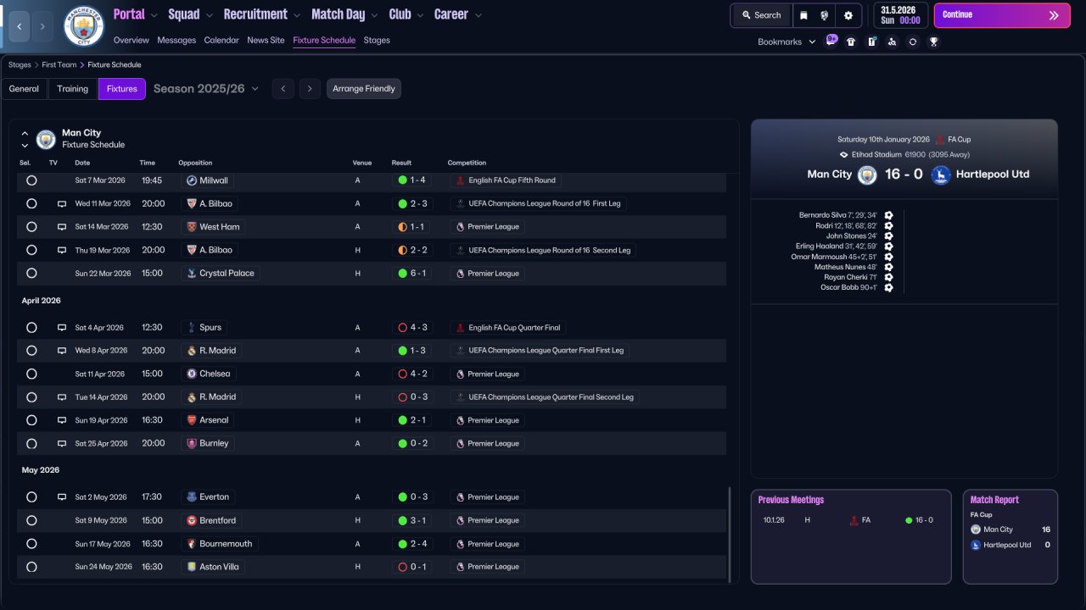Click the FA Cup icon in the match summary
1086x610 pixels.
click(x=939, y=140)
